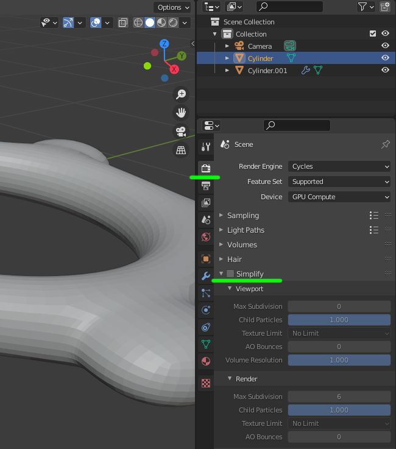Image resolution: width=396 pixels, height=449 pixels.
Task: Select solid viewport shading
Action: tap(150, 23)
